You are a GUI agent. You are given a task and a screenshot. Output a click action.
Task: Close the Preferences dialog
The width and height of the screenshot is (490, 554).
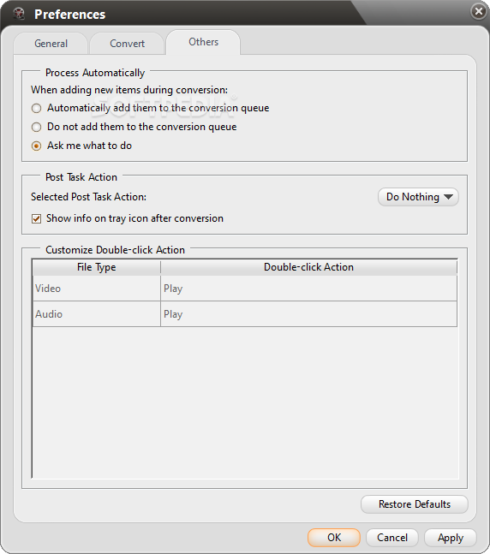click(478, 11)
